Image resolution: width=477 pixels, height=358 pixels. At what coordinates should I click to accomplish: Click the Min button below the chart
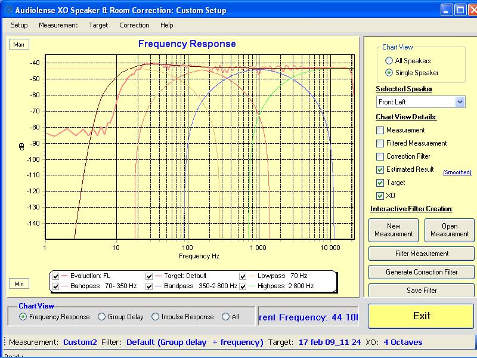tap(19, 284)
